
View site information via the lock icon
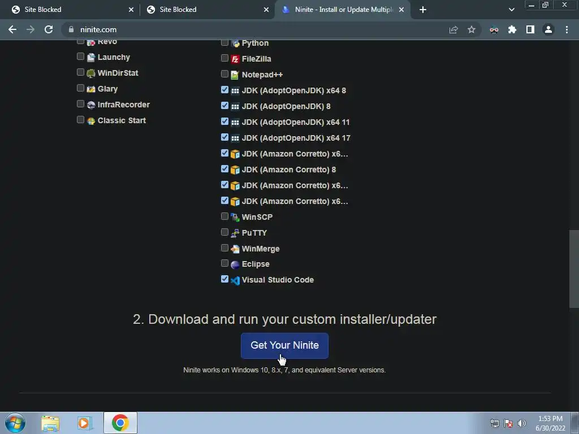click(71, 29)
